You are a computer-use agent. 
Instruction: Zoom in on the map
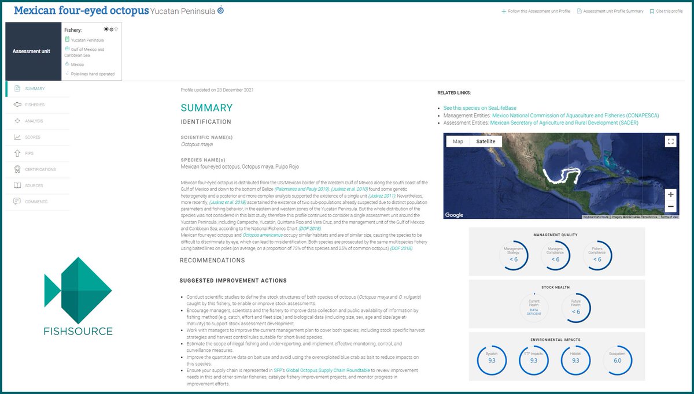(670, 194)
